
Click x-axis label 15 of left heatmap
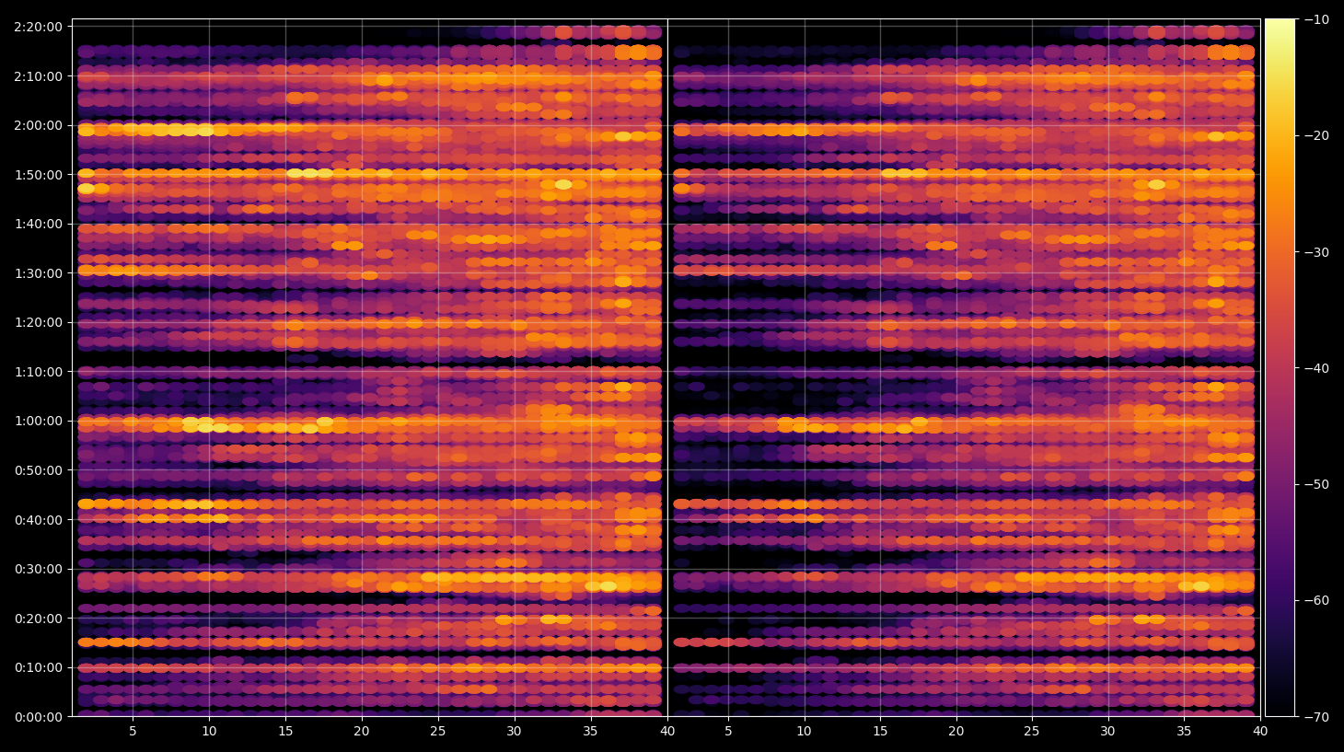coord(285,732)
